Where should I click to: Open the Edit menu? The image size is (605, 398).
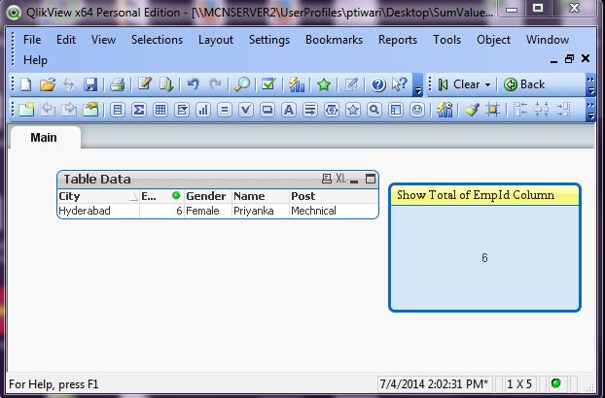pos(66,40)
